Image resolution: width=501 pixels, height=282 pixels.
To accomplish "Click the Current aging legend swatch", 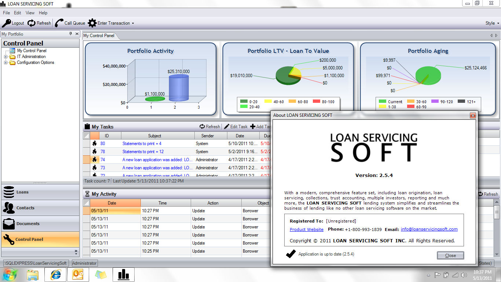I will point(383,101).
